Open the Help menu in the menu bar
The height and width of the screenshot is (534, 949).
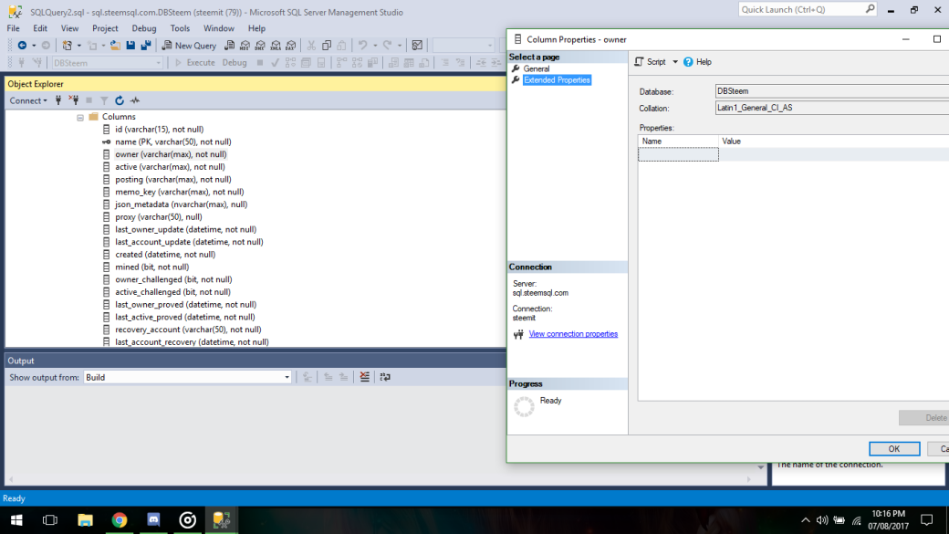tap(256, 28)
